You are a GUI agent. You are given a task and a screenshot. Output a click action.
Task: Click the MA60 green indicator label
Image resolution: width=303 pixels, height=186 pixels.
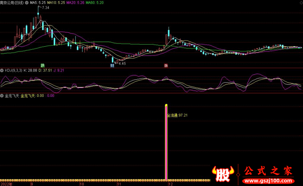coord(94,3)
